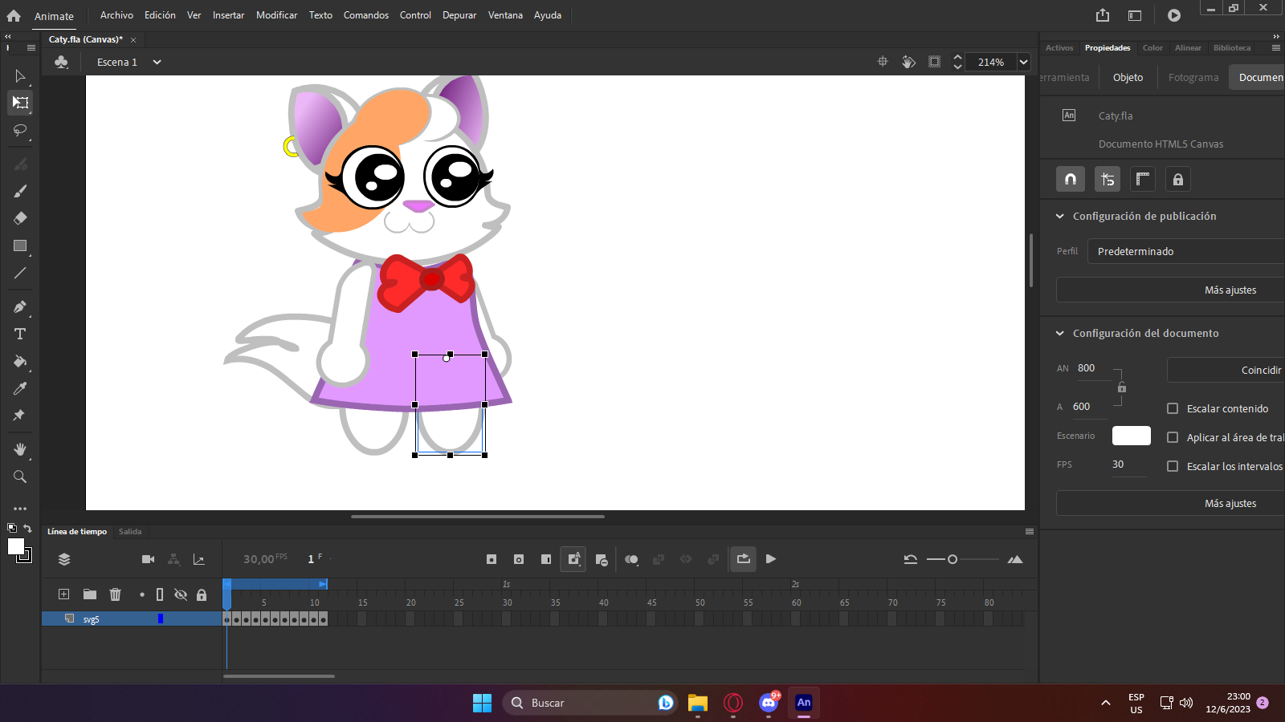Click the timeline Play button

tap(771, 559)
